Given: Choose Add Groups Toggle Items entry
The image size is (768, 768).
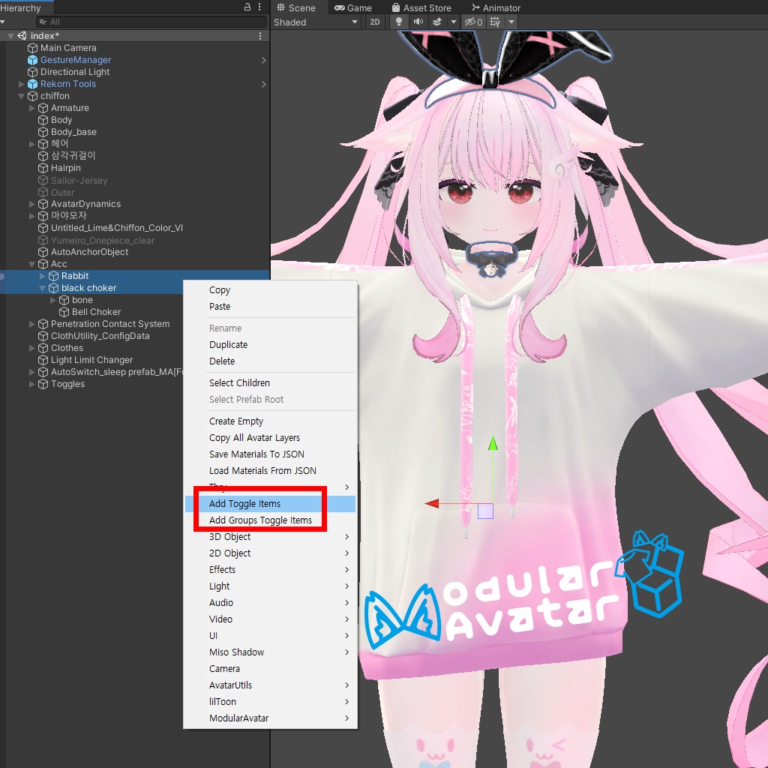Looking at the screenshot, I should pos(270,520).
